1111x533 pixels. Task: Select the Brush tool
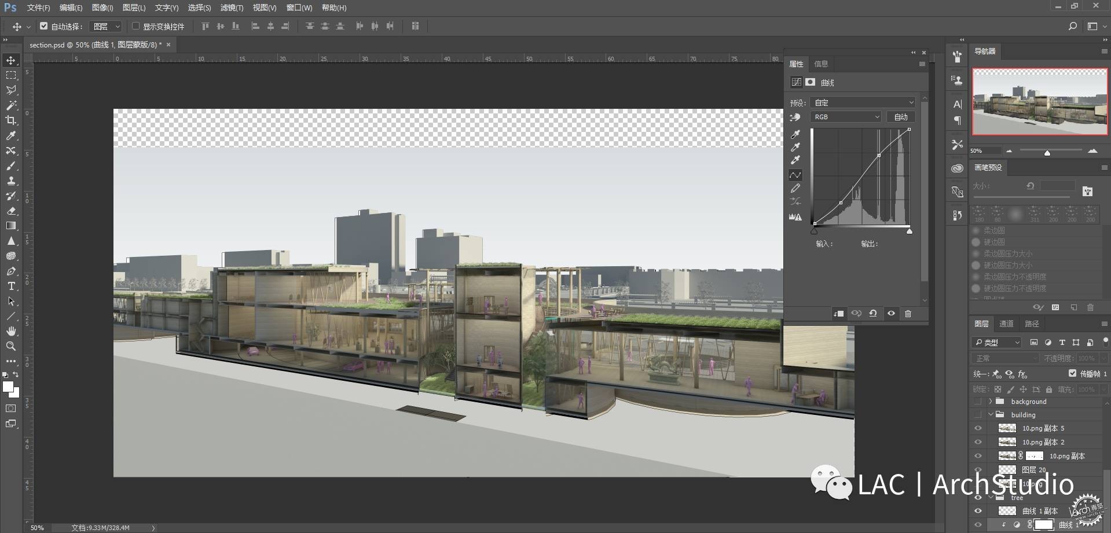tap(11, 166)
